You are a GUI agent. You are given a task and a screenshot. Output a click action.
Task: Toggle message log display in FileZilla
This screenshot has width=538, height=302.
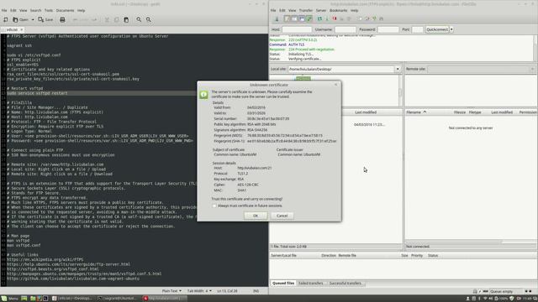coord(287,18)
